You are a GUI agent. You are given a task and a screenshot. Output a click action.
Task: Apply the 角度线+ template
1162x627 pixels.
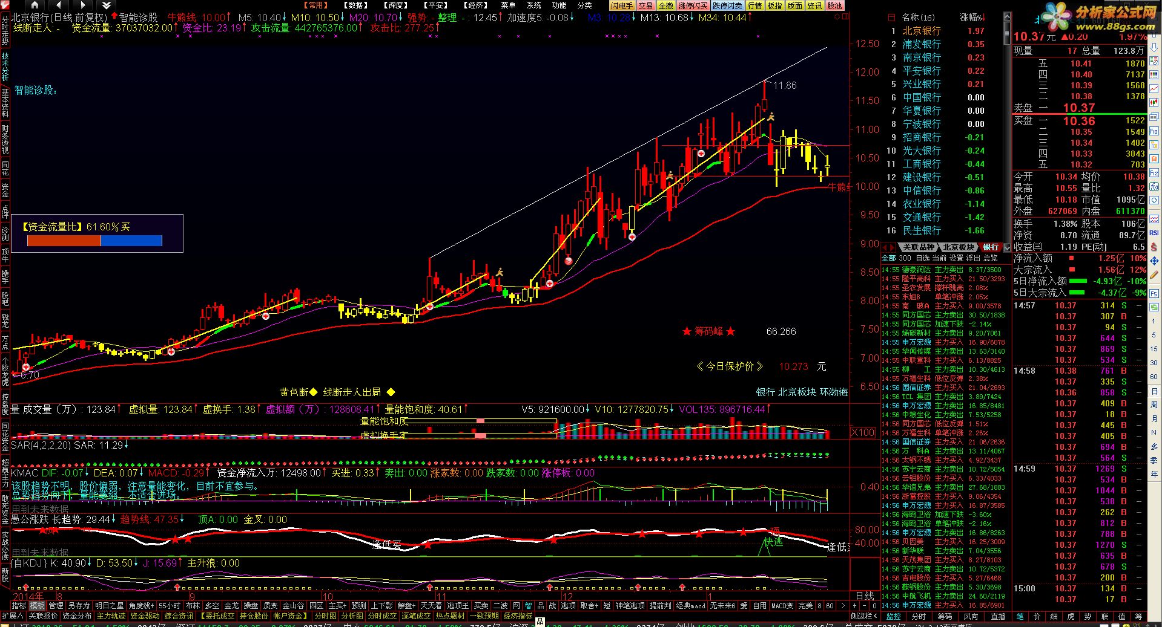[x=140, y=605]
